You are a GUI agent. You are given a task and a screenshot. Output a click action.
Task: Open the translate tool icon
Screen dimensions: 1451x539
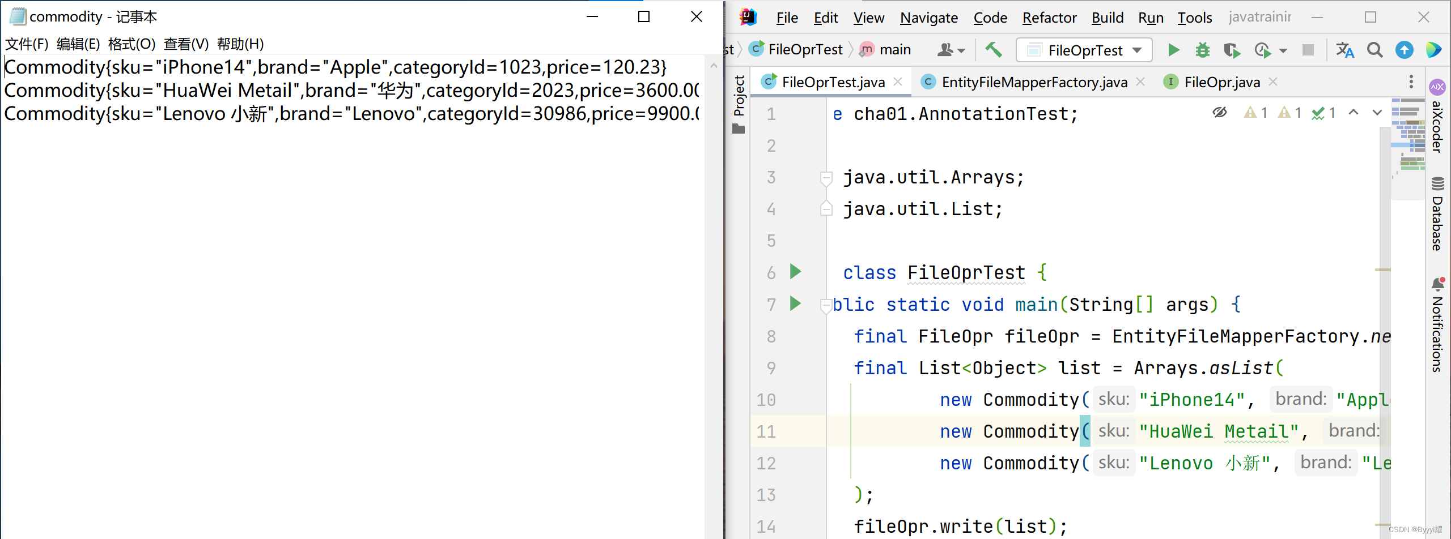[x=1344, y=50]
